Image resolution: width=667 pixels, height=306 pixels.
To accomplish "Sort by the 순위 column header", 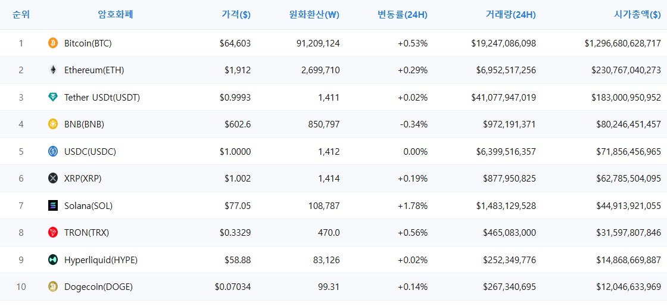I will tap(21, 15).
